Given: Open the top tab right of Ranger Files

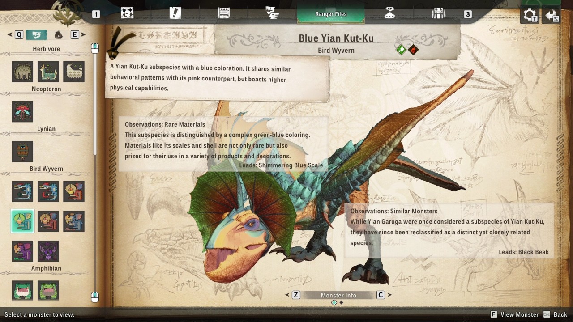Looking at the screenshot, I should click(389, 13).
